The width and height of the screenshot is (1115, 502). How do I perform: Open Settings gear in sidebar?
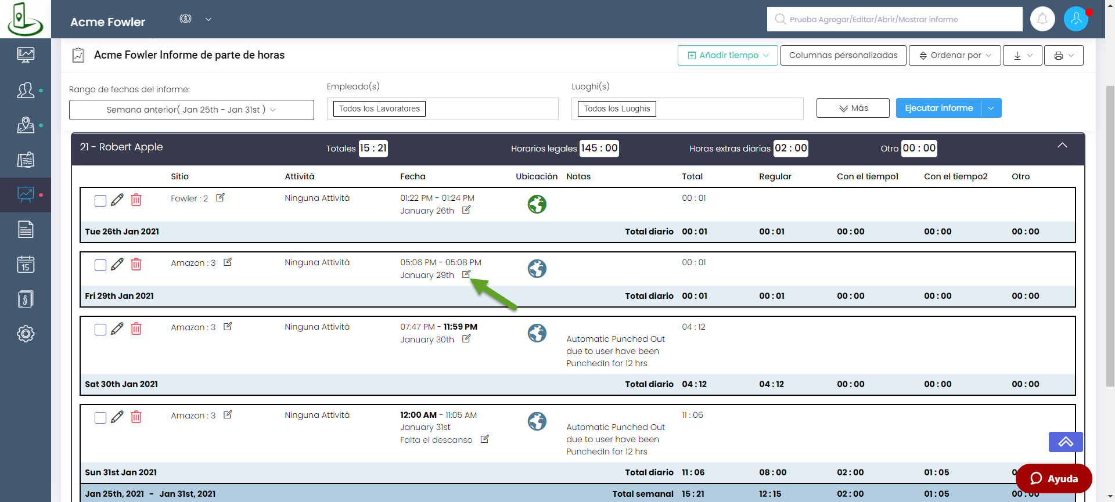point(26,334)
